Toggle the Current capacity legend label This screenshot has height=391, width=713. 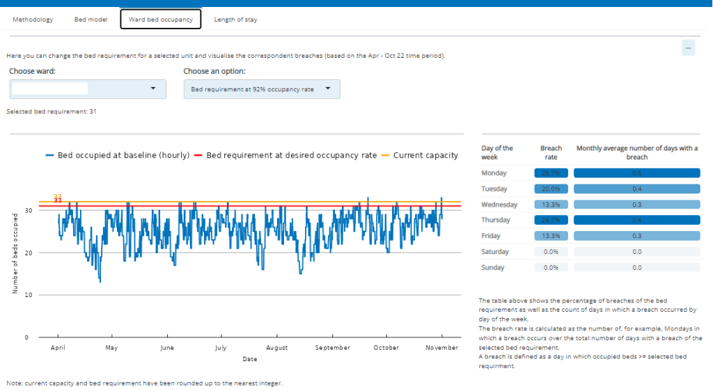(x=425, y=155)
